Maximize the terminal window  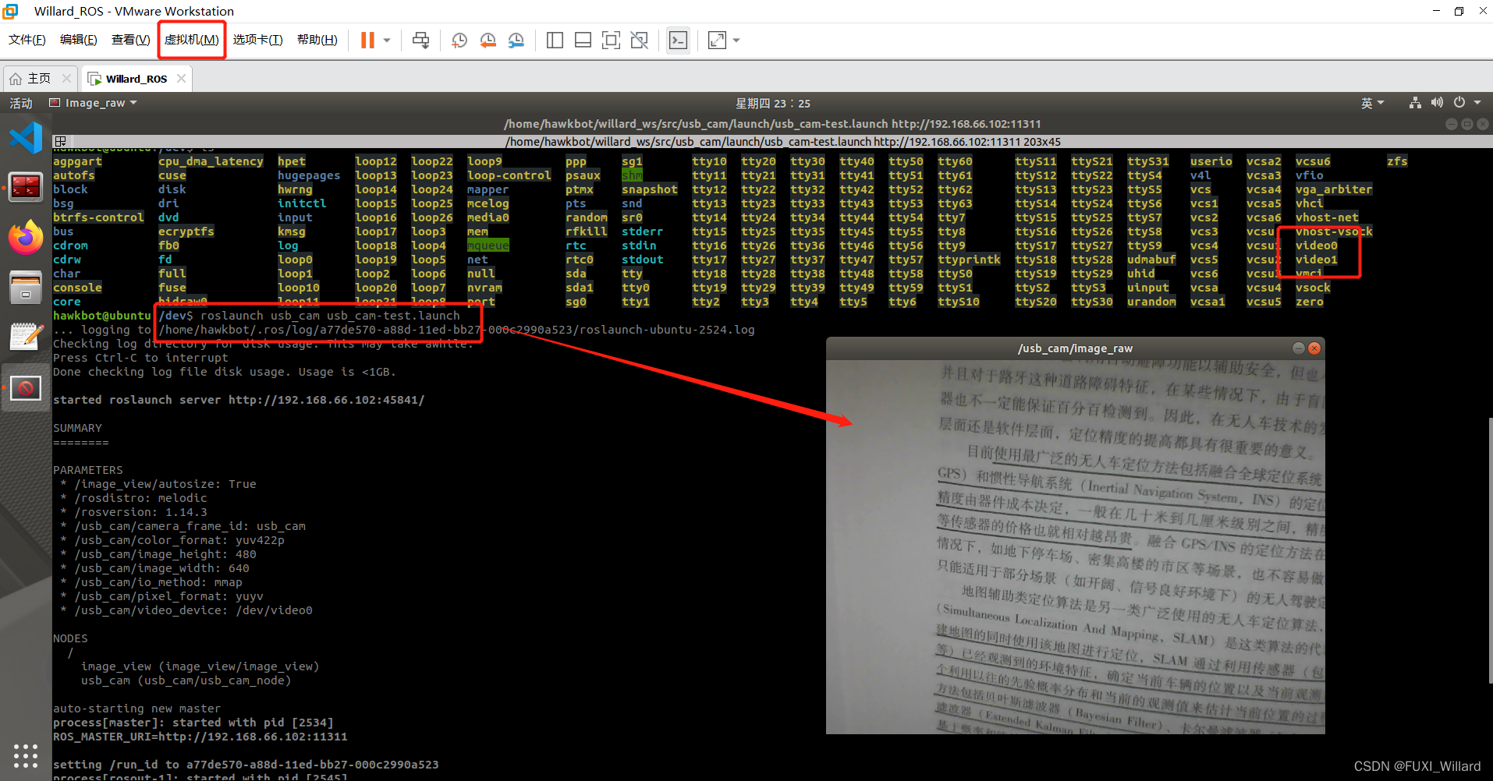[1466, 124]
